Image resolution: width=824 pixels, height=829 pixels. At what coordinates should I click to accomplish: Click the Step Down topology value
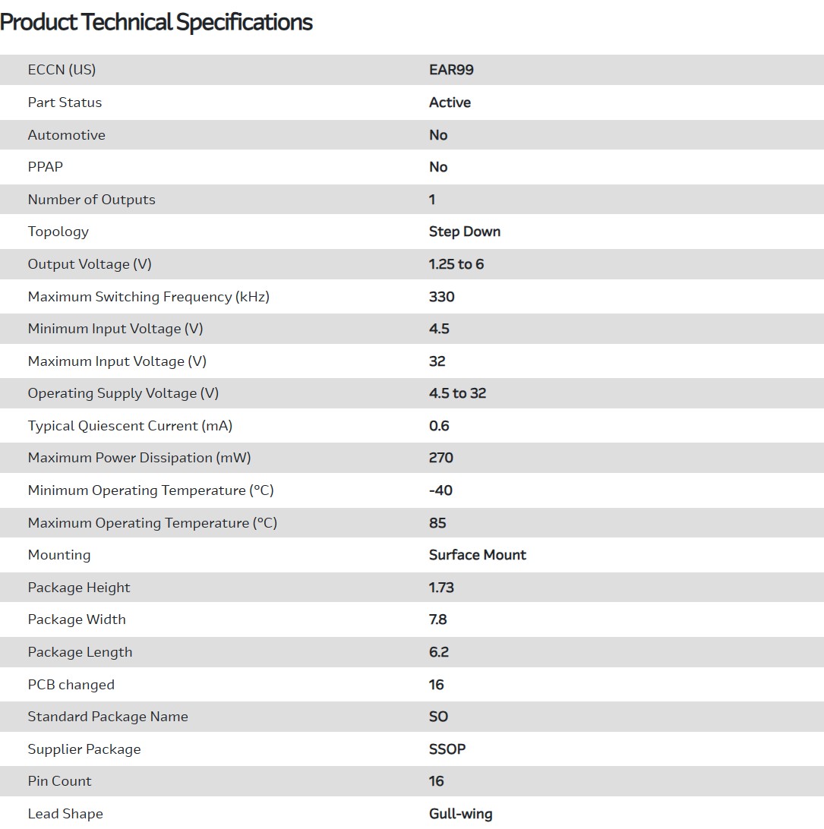tap(464, 232)
